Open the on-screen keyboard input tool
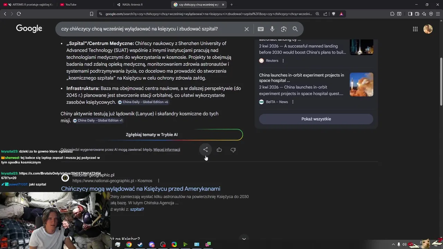Viewport: 443px width, 249px height. [261, 29]
